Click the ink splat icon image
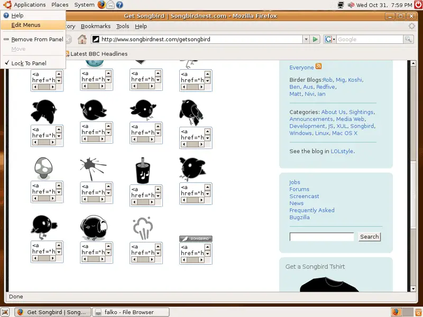Viewport: 423px width, 317px height. pos(93,169)
